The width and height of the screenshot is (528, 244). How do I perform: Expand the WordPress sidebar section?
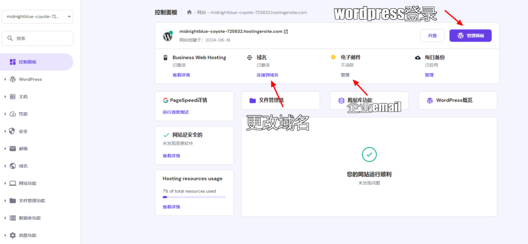tap(6, 79)
